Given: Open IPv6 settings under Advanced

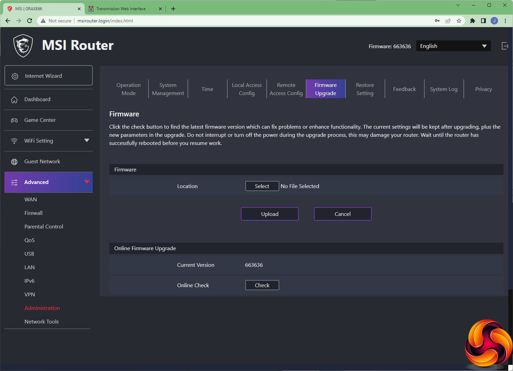Looking at the screenshot, I should (30, 281).
